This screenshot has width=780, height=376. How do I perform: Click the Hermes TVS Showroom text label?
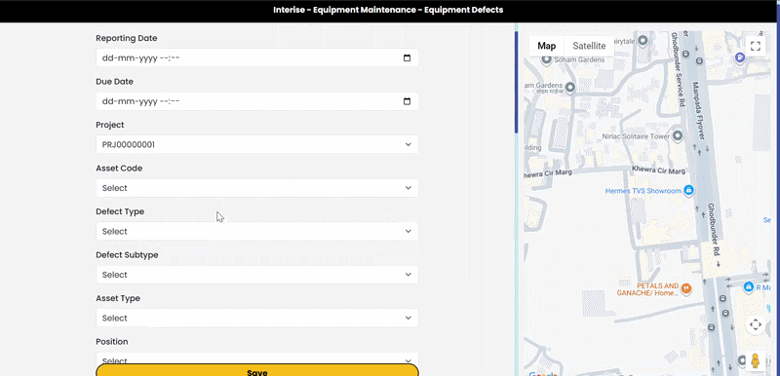click(x=643, y=191)
